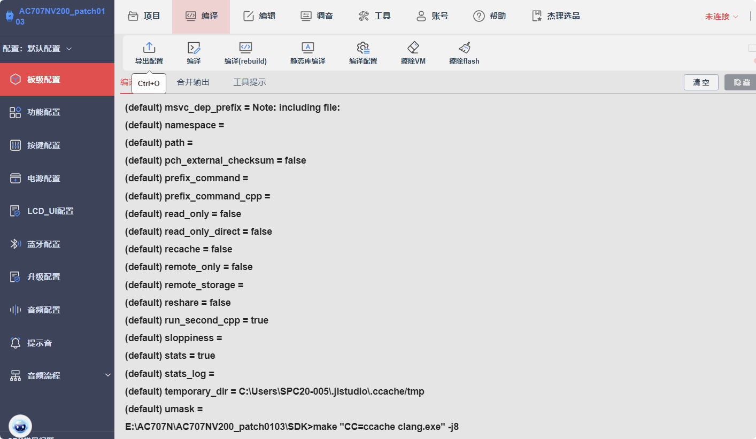The image size is (756, 439).
Task: Open 蓝牙配置 Bluetooth settings
Action: 57,244
